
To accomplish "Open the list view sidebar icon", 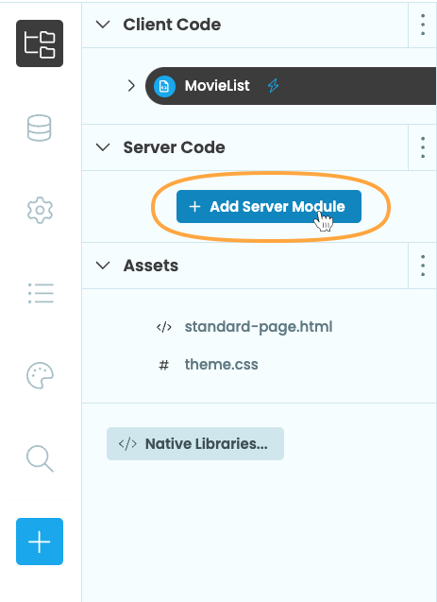I will (41, 293).
